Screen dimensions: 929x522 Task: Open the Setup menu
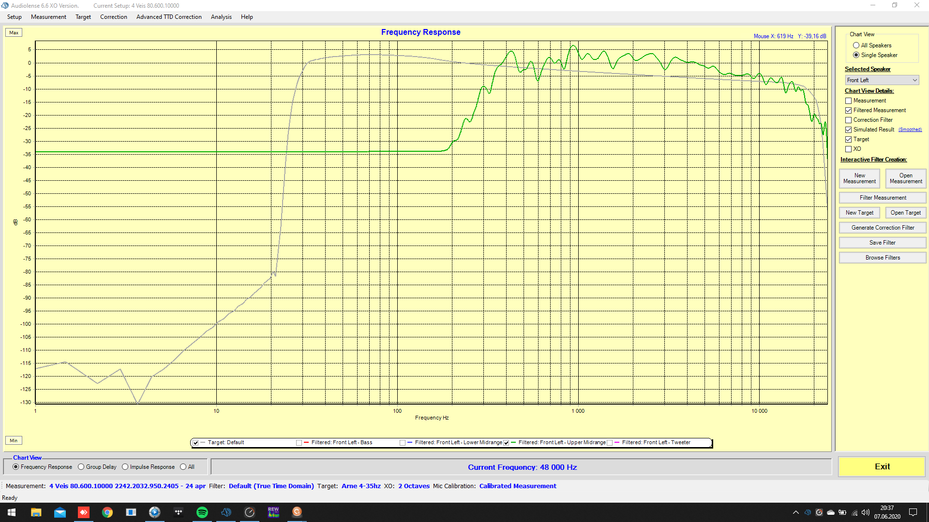15,17
